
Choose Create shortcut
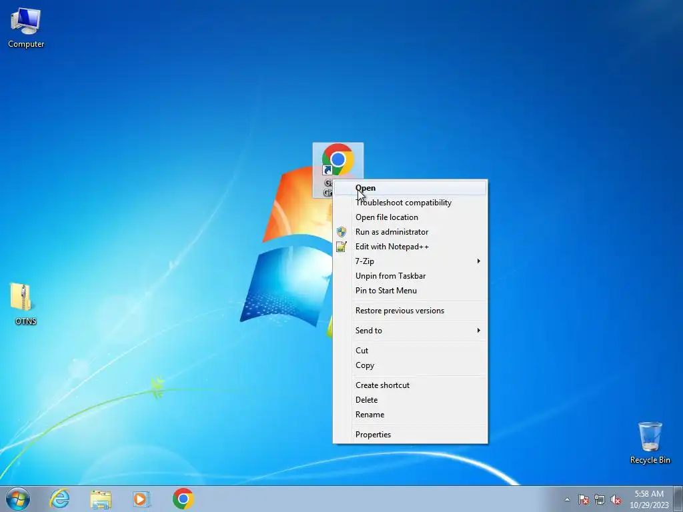(x=410, y=385)
